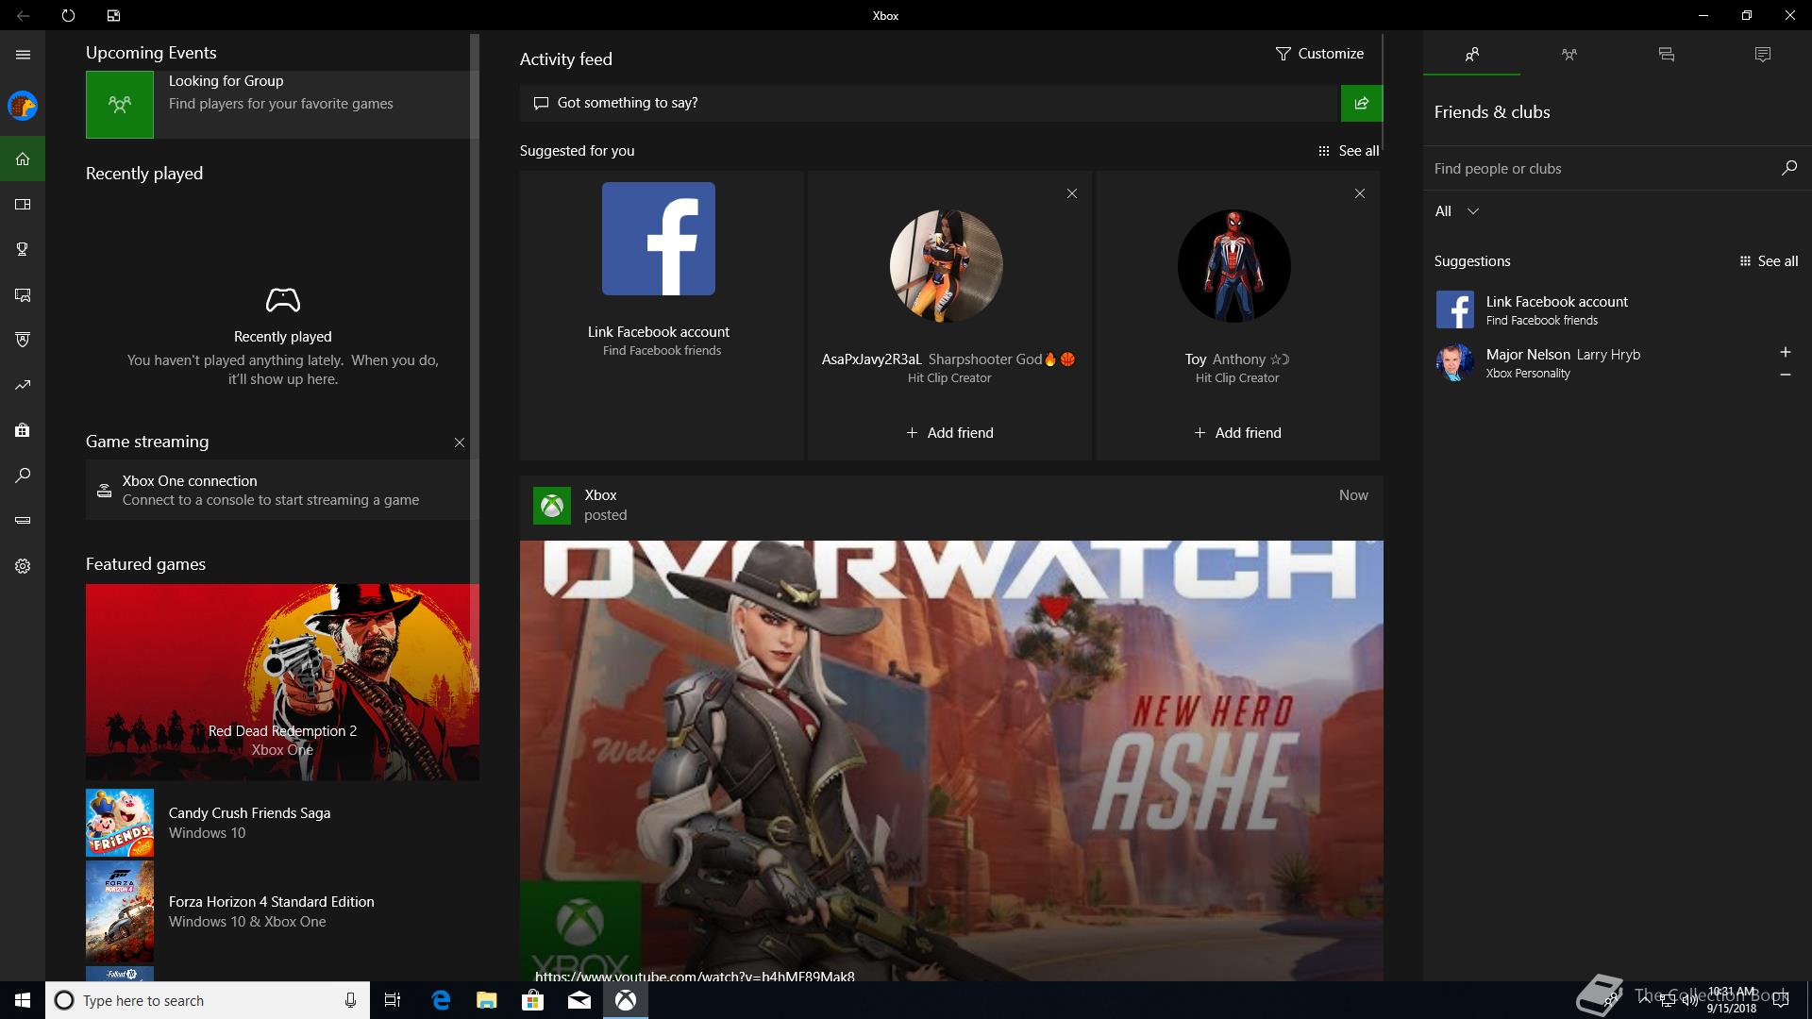Click See all in Friends Suggestions
Screen dimensions: 1812x1019
click(x=1769, y=261)
